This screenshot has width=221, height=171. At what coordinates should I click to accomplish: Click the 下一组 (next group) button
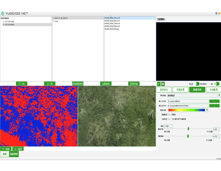point(22,84)
